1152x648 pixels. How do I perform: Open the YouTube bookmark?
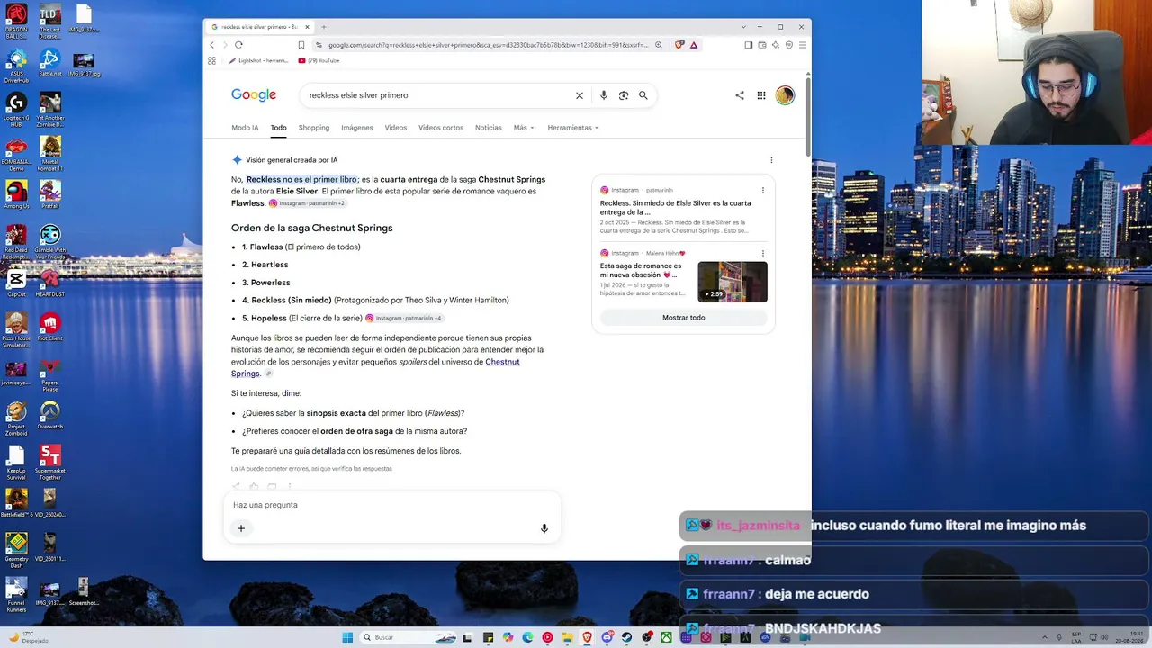(319, 60)
